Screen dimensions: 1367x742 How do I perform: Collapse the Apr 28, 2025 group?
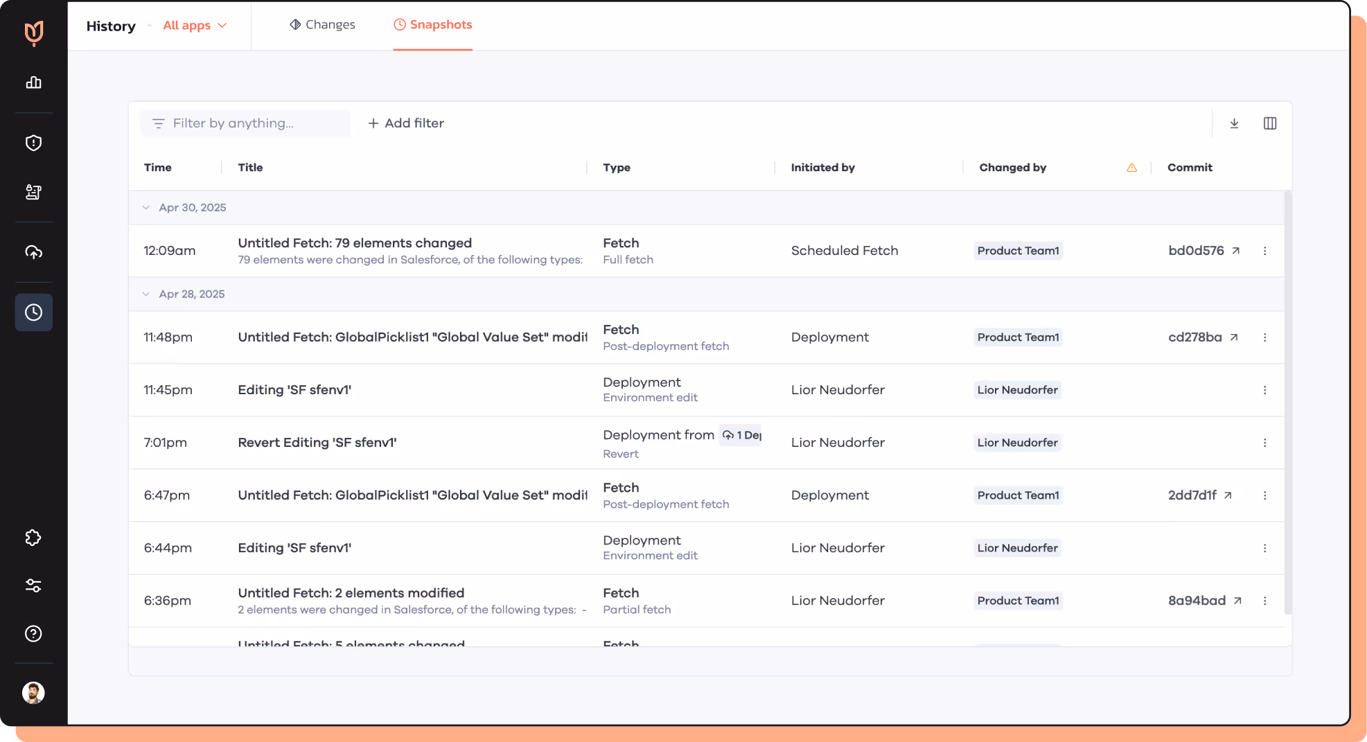click(x=145, y=294)
